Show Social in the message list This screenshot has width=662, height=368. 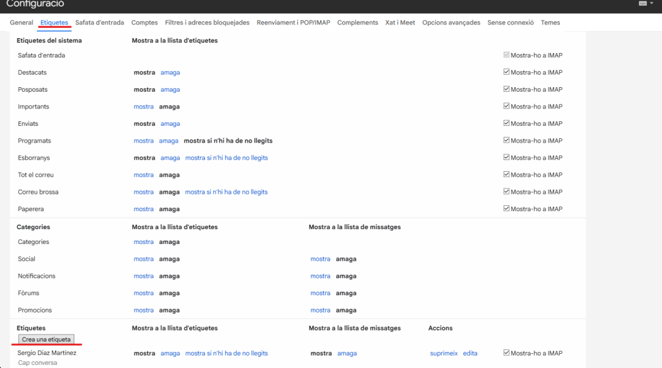320,259
